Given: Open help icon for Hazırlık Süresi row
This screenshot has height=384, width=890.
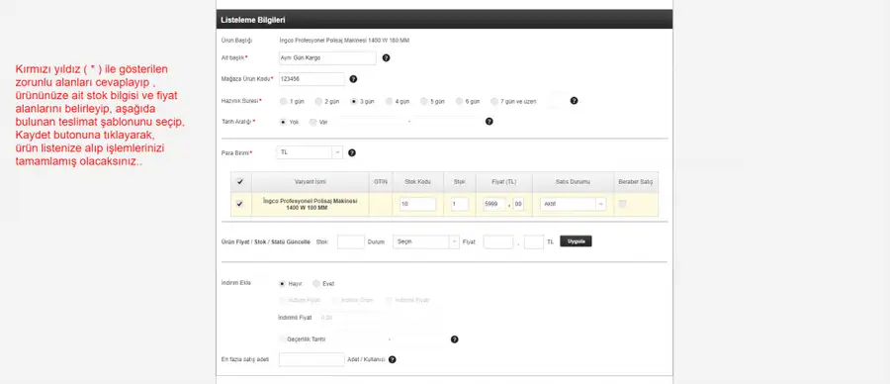Looking at the screenshot, I should 574,101.
